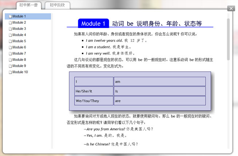This screenshot has height=156, width=238.
Task: Open Module 1 in the sidebar list
Action: pos(28,16)
